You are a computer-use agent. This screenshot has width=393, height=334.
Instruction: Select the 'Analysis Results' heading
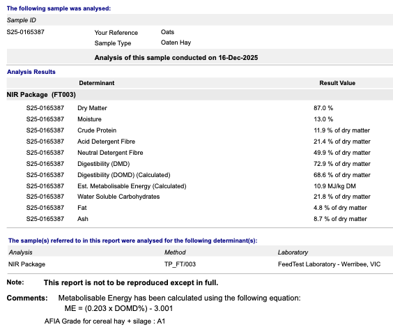tap(31, 72)
